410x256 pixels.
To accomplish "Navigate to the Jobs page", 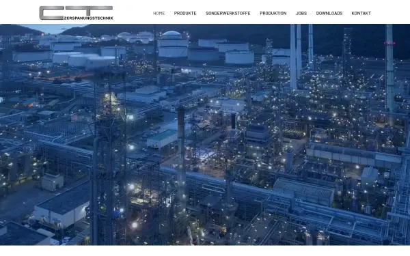I will tap(301, 14).
